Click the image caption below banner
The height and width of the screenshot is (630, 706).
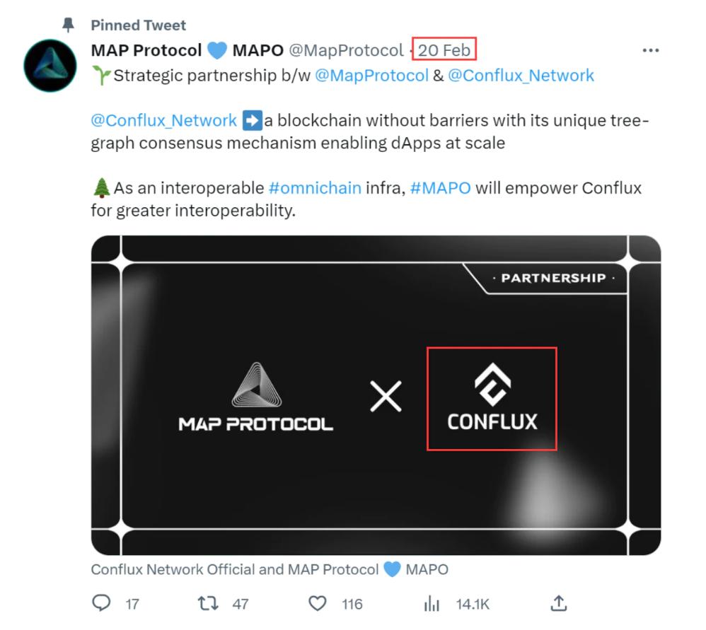(x=270, y=569)
